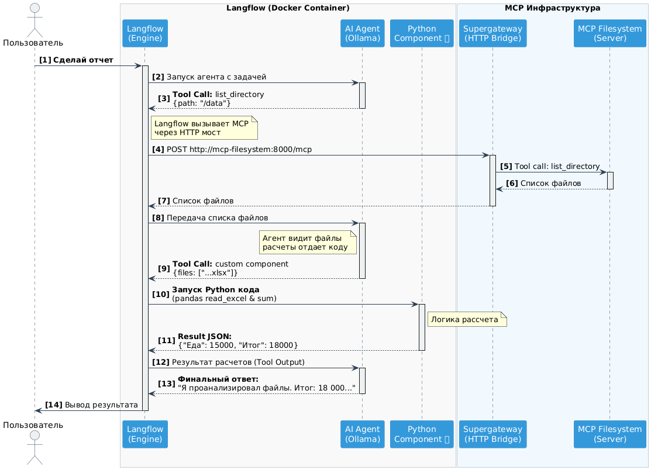
Task: Click the POST http://mcp-filesystem:8000/mcp message
Action: point(239,150)
